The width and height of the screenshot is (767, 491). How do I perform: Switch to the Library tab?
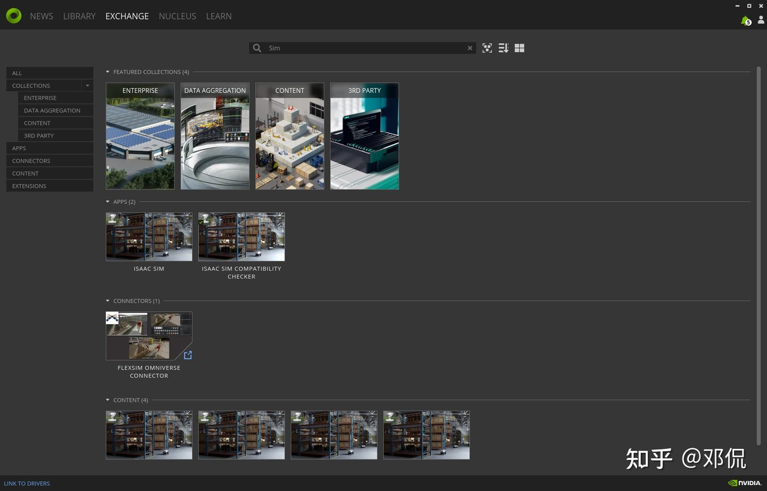coord(79,16)
